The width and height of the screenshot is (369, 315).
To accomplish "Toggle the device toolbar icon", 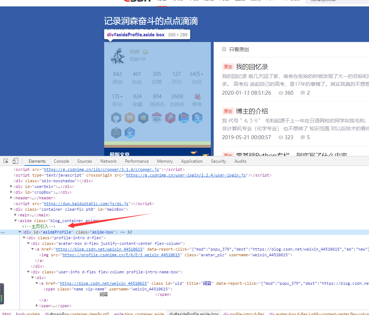I will pyautogui.click(x=15, y=161).
